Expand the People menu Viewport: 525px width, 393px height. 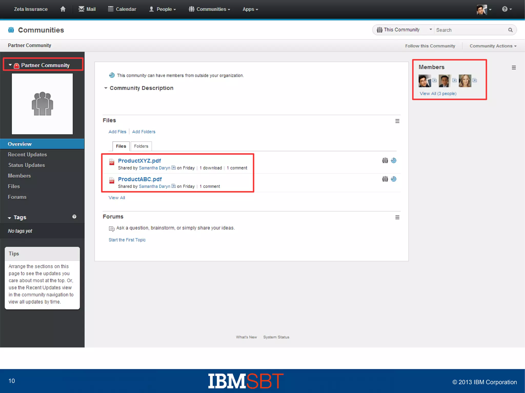[x=163, y=9]
